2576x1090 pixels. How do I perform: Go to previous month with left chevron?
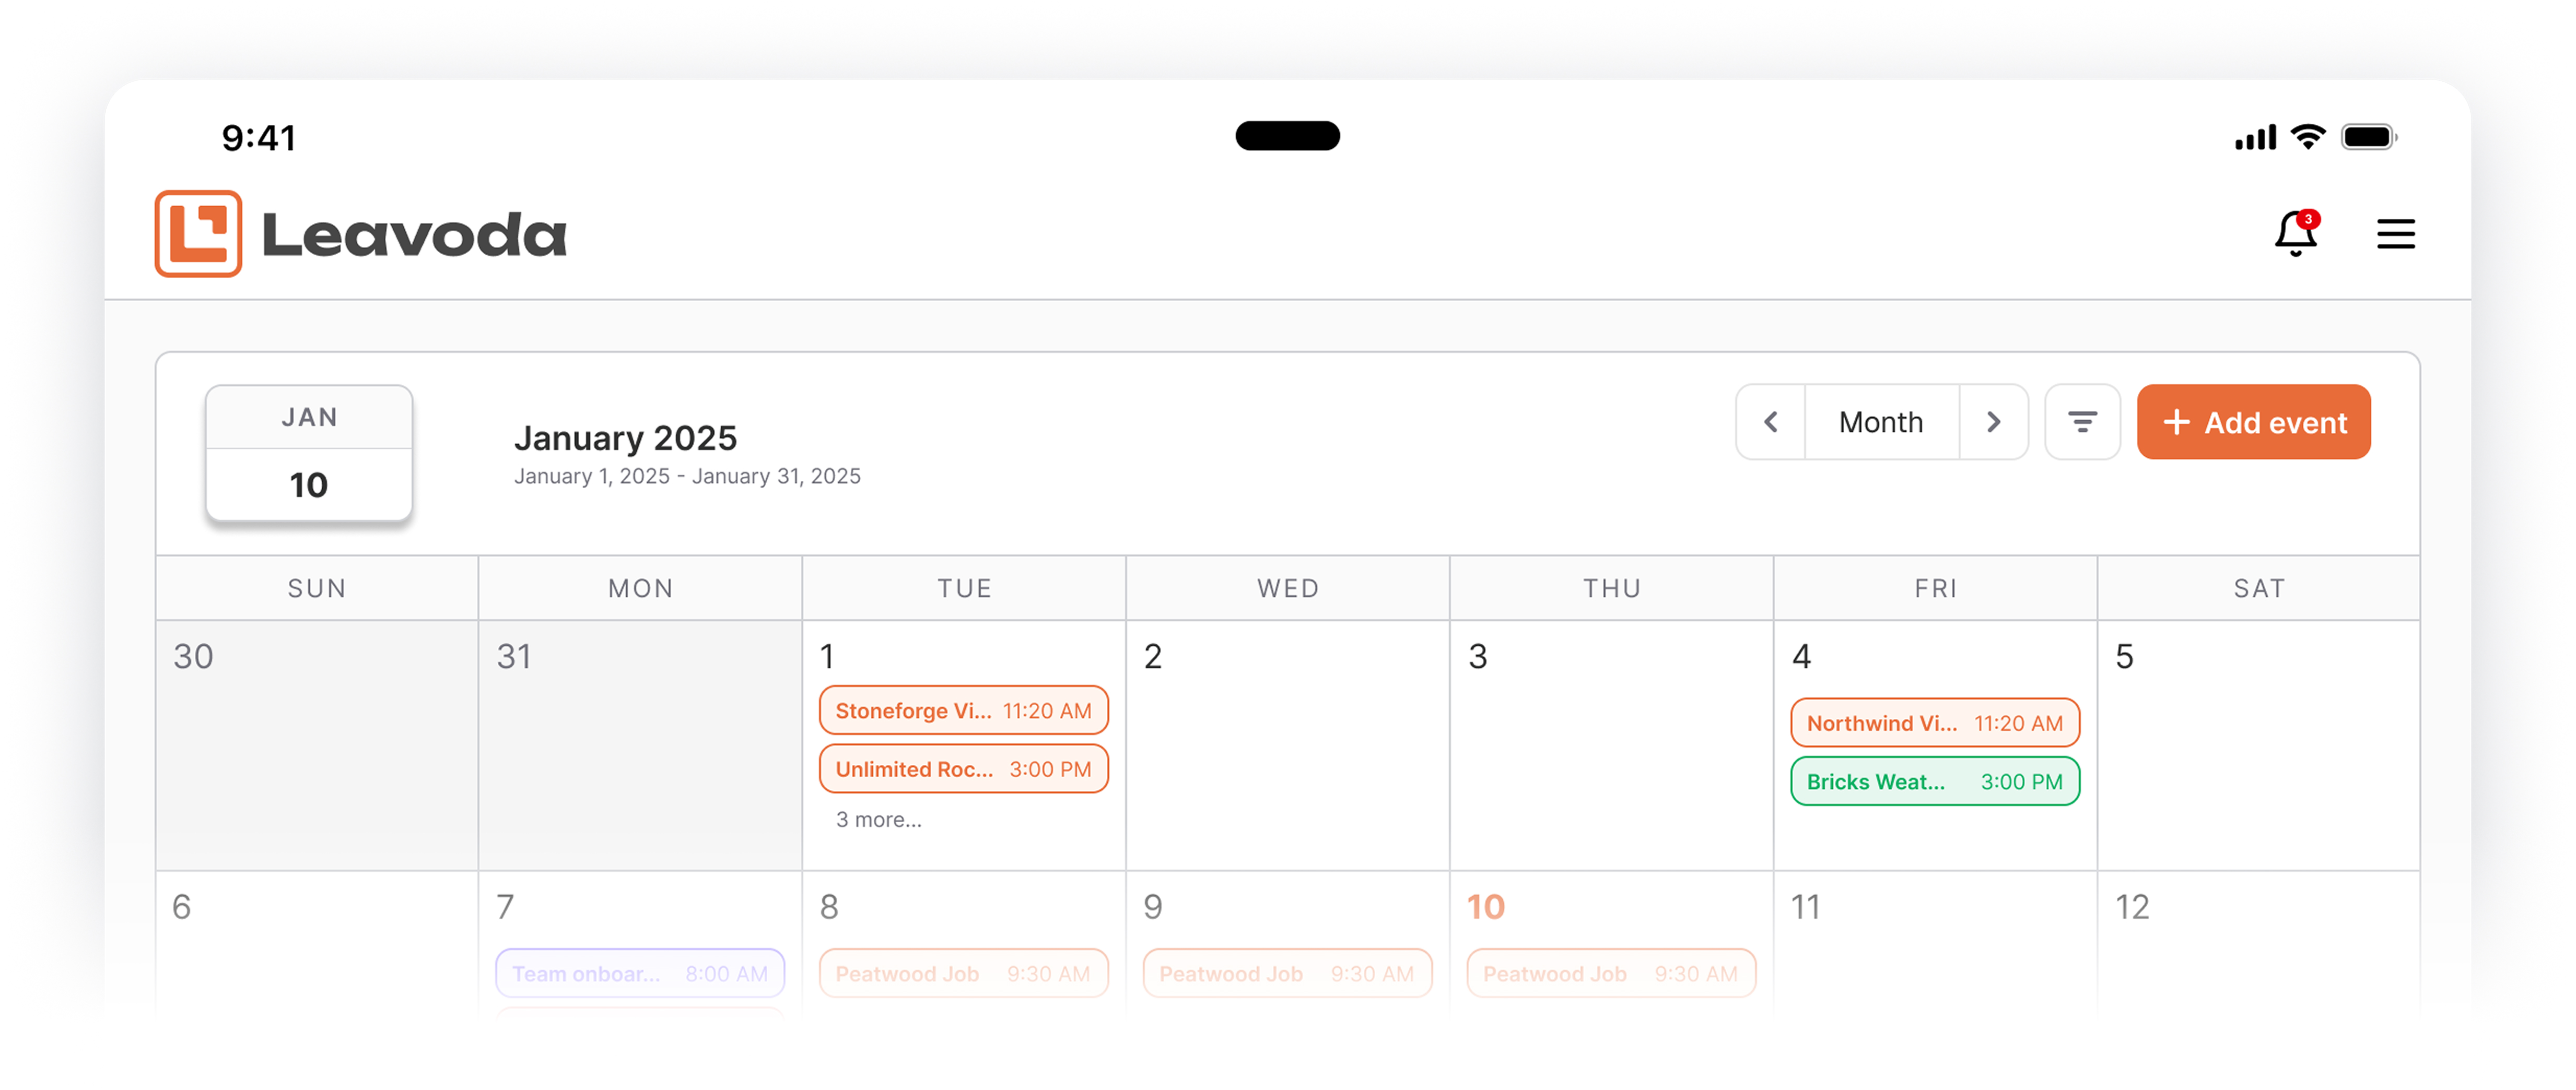point(1771,422)
